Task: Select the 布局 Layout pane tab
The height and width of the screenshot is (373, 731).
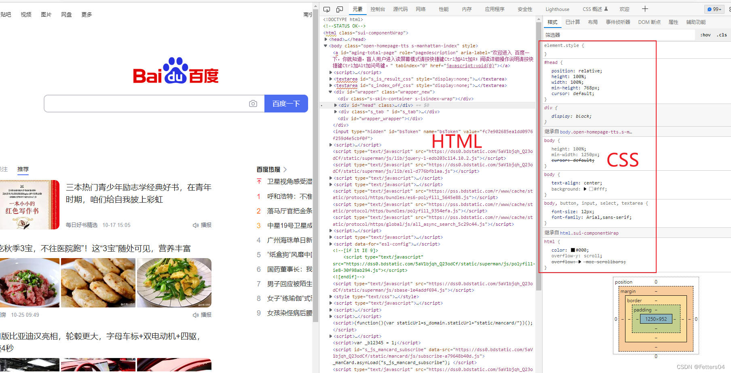Action: pyautogui.click(x=593, y=22)
